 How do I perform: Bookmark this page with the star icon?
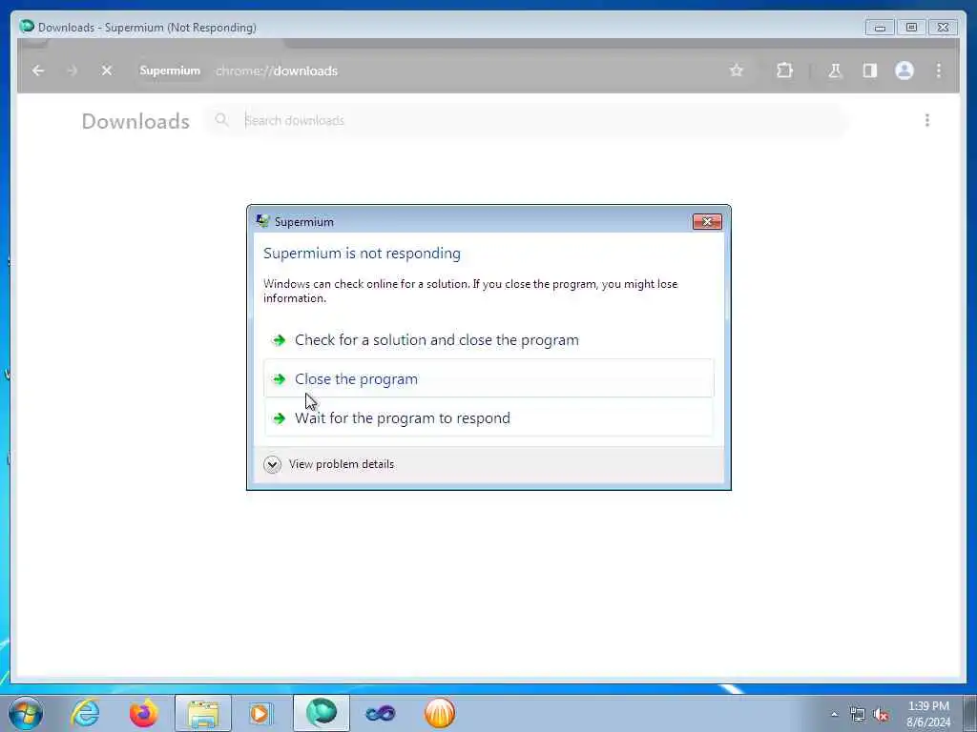[x=737, y=71]
